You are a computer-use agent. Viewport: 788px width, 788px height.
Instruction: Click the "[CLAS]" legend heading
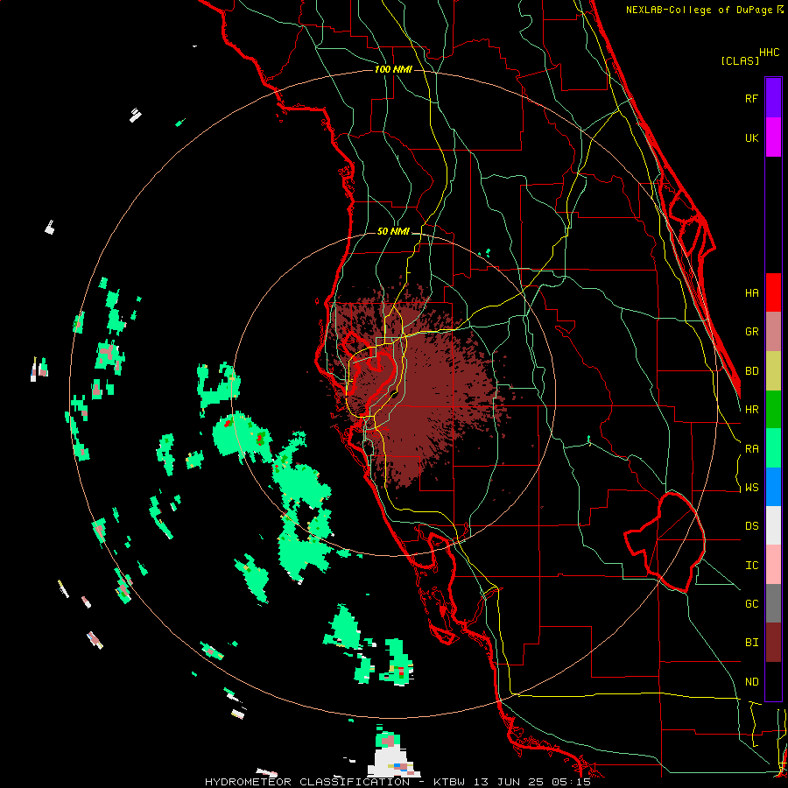coord(740,60)
